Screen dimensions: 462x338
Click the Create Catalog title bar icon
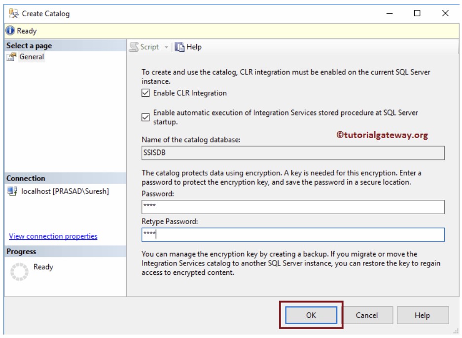pyautogui.click(x=13, y=13)
